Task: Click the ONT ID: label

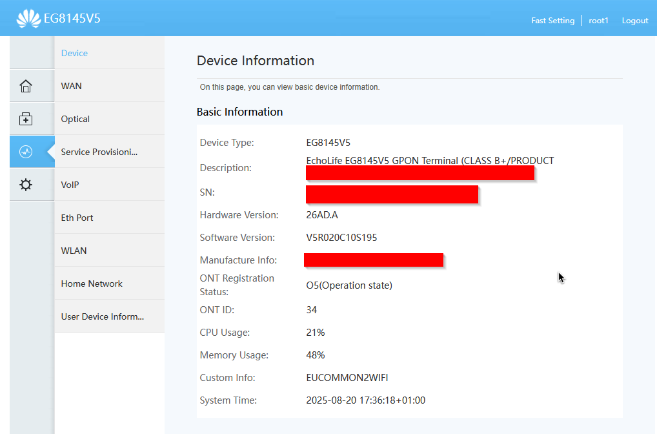Action: [x=217, y=310]
